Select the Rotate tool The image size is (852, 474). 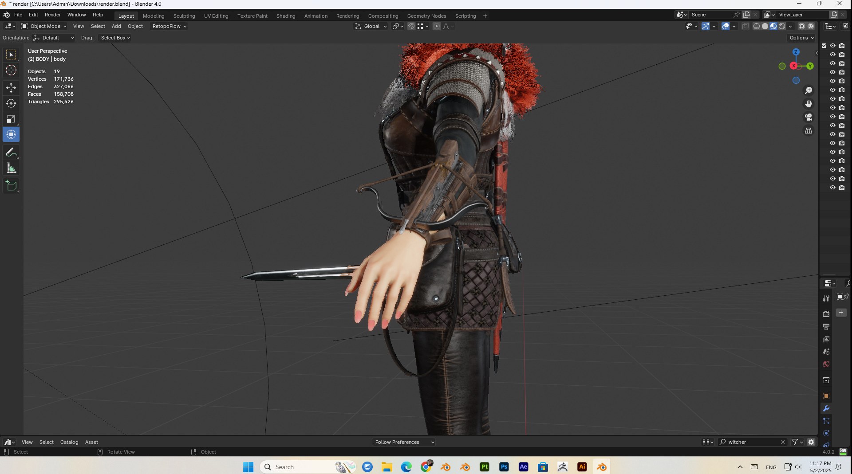[11, 103]
